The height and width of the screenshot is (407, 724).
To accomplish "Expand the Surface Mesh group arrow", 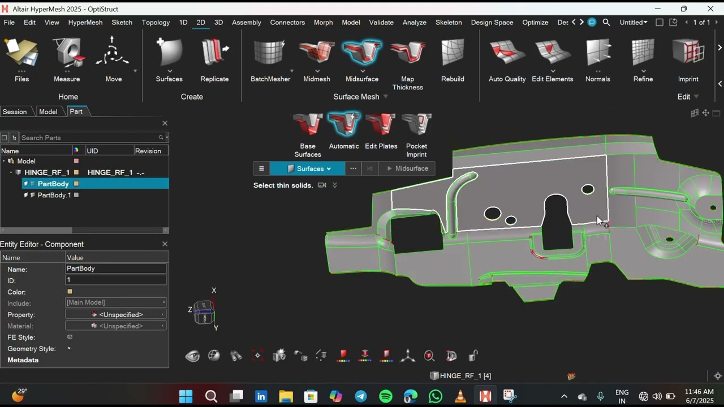I will 386,97.
